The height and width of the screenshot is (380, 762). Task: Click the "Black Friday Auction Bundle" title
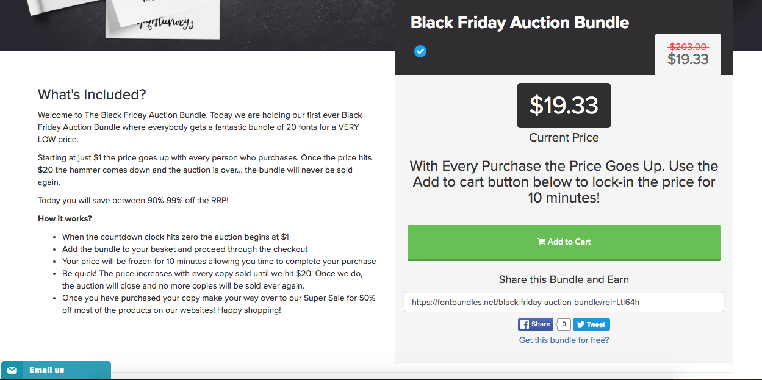click(x=520, y=23)
